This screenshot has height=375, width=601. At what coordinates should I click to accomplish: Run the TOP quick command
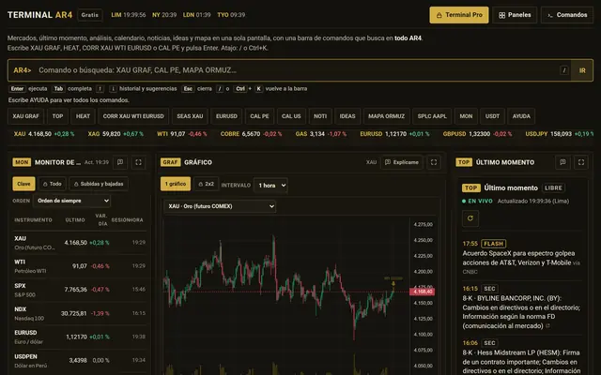57,116
